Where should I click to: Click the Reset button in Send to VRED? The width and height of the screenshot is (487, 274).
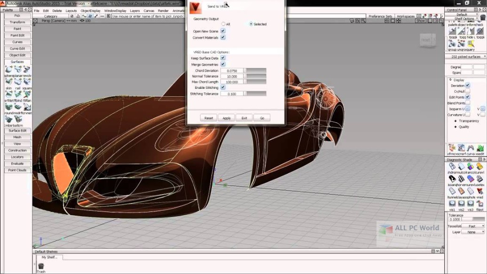(209, 118)
